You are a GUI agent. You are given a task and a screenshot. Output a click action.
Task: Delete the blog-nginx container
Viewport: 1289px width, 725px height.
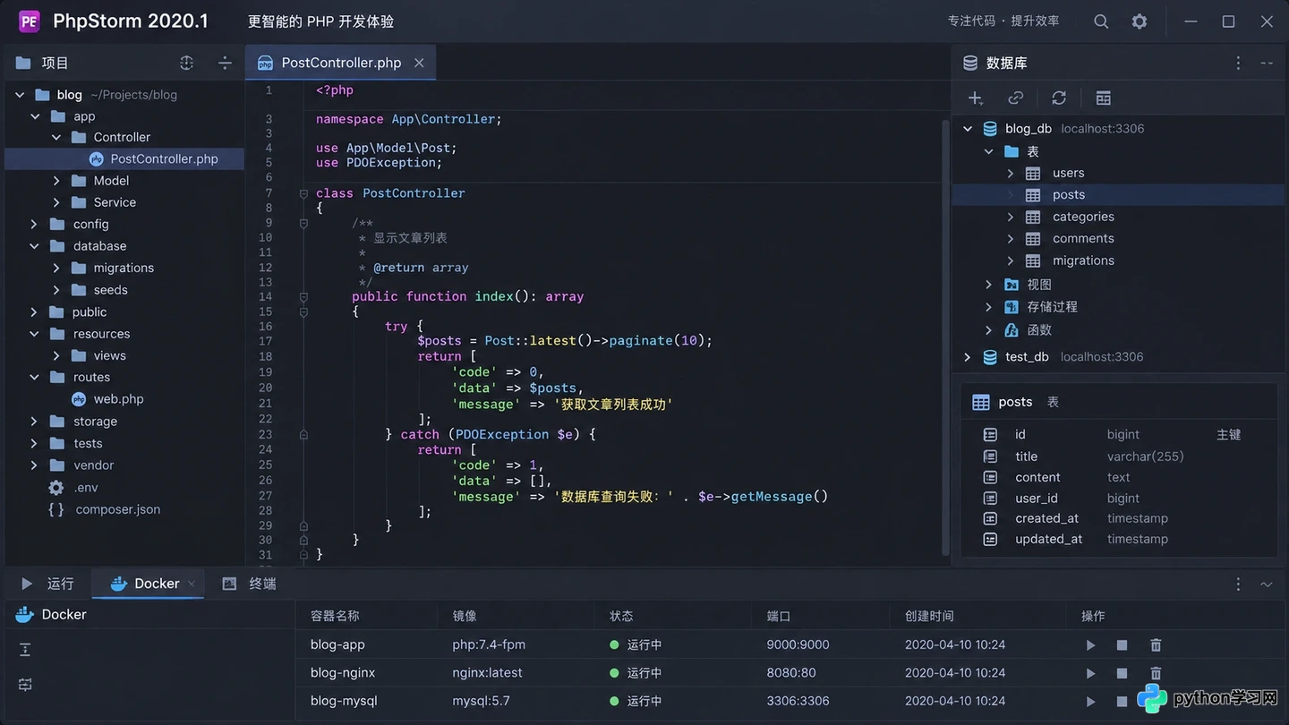1156,673
